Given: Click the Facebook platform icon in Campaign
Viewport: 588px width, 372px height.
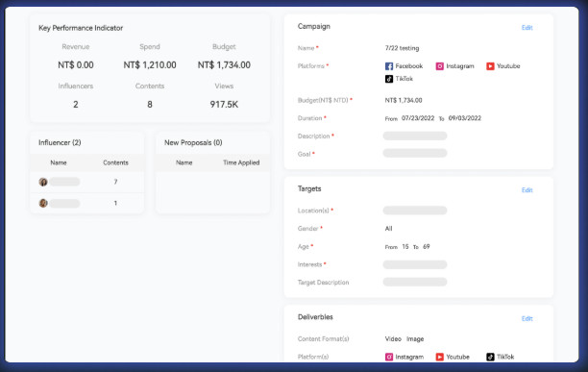Looking at the screenshot, I should pos(389,66).
